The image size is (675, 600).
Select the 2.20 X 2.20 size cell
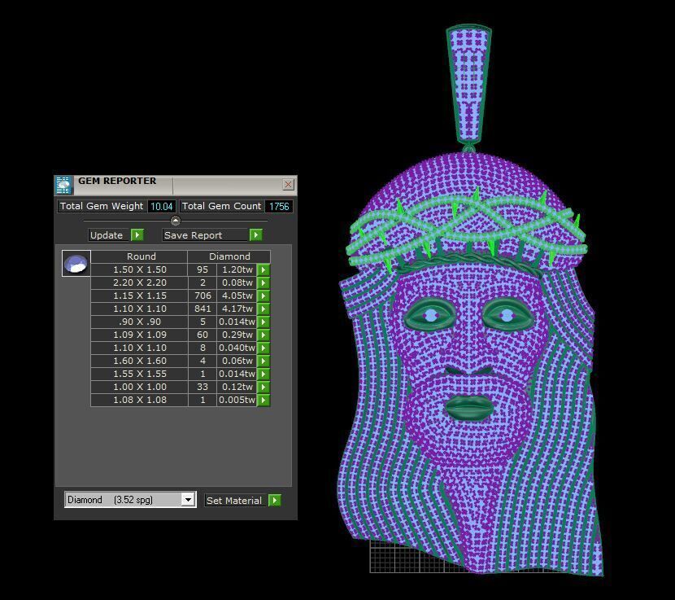(x=140, y=282)
